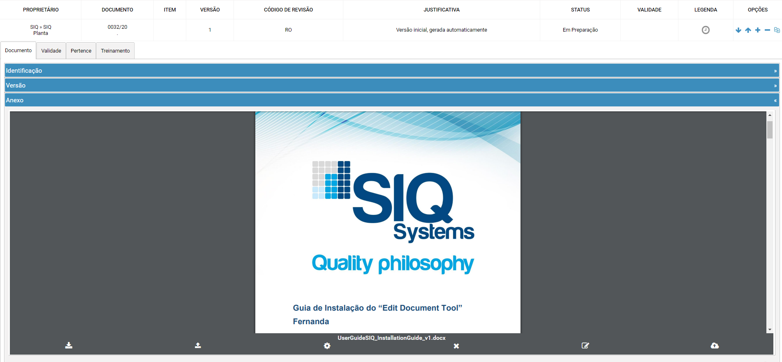Screen dimensions: 782x362
Task: Click the "Em Preparação" status cell
Action: (x=580, y=30)
